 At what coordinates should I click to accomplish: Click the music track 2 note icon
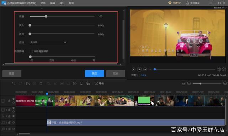[3, 129]
